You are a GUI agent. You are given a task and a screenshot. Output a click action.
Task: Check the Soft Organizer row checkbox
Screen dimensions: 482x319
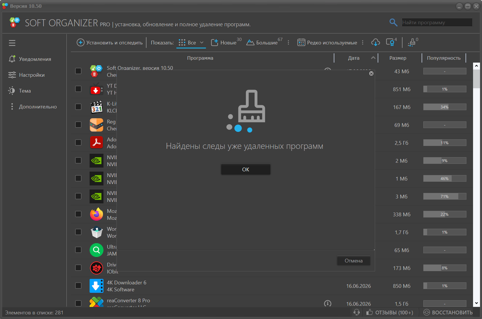(78, 71)
